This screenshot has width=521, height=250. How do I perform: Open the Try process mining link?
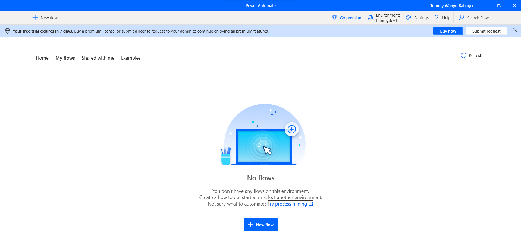tap(291, 204)
